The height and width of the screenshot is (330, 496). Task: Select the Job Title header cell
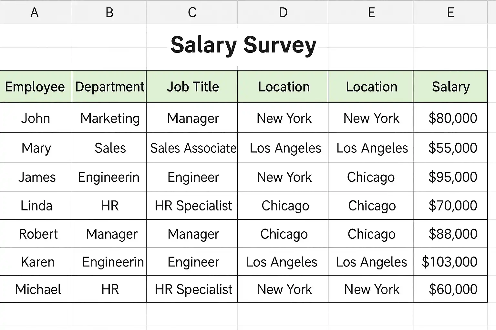point(192,87)
